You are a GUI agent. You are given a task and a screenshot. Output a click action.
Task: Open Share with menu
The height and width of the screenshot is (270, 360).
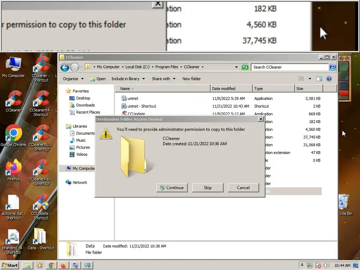click(x=163, y=79)
